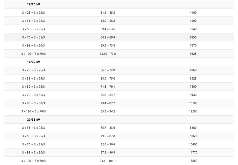Click the diameter cell 79.5 – 87.8

click(x=108, y=136)
